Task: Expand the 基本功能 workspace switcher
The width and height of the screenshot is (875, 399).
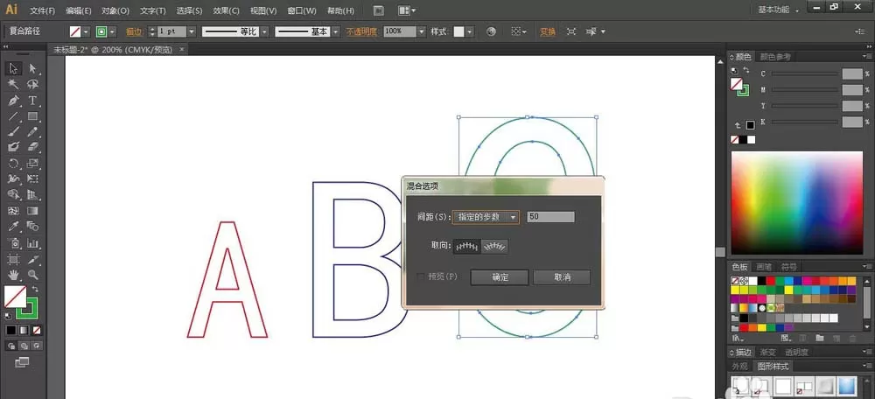Action: point(779,10)
